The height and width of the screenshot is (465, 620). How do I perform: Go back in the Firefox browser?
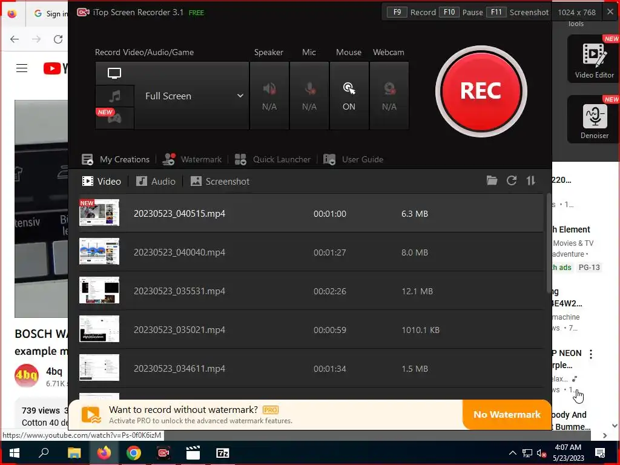(15, 39)
